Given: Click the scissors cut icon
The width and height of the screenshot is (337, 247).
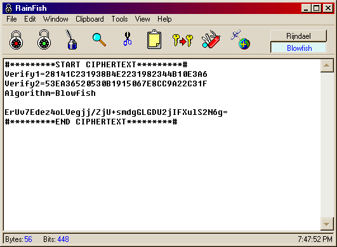Looking at the screenshot, I should pyautogui.click(x=128, y=39).
